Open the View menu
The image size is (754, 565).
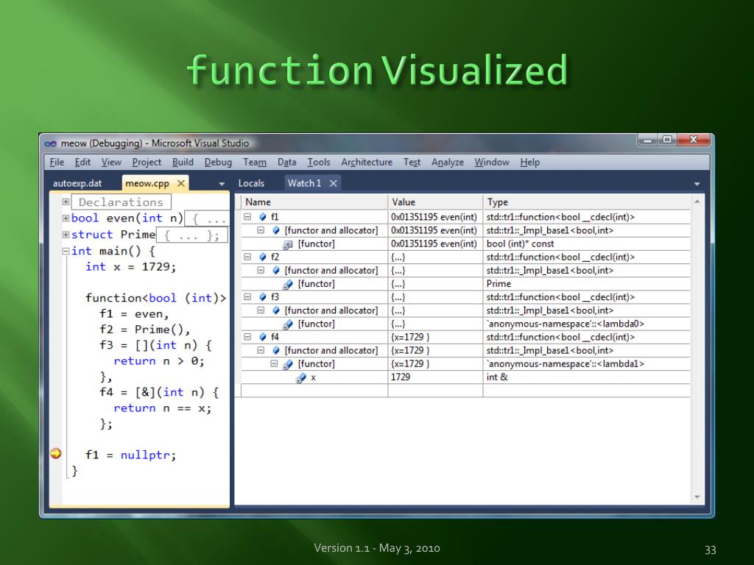tap(111, 163)
